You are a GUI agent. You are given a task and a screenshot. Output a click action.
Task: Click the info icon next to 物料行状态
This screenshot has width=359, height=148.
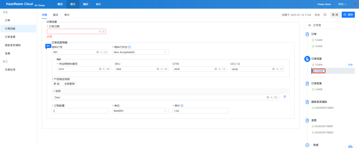[129, 47]
